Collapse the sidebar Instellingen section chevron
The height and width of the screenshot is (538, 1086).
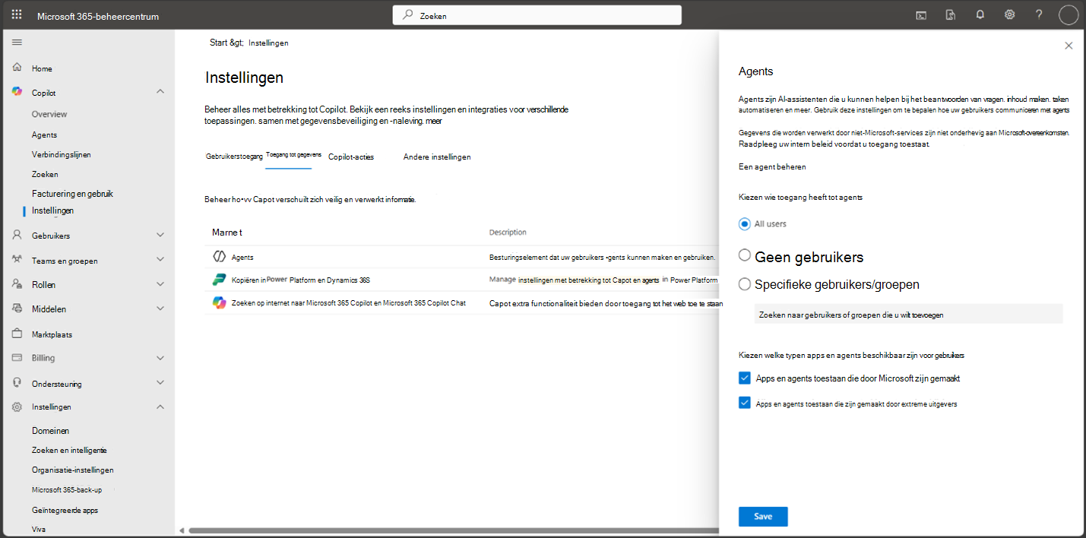point(160,407)
